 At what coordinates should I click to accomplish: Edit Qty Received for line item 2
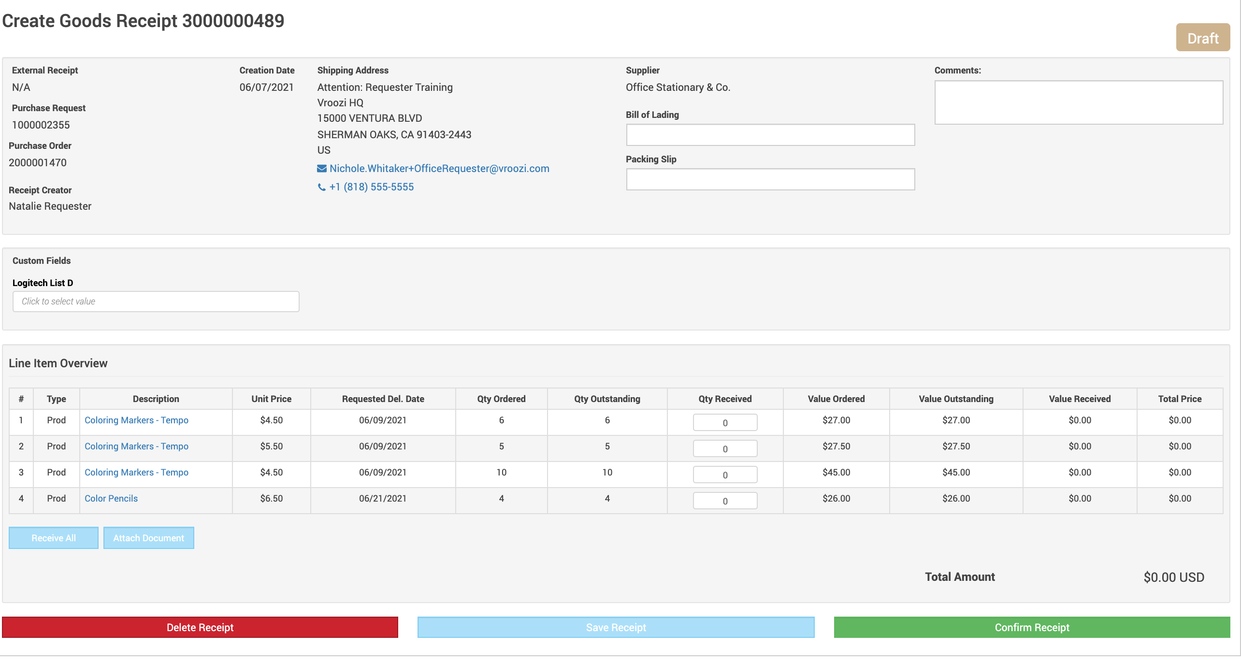pos(724,449)
